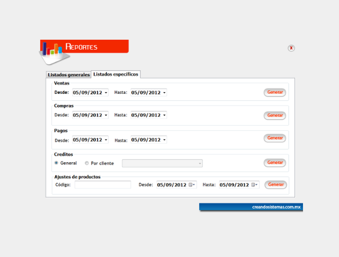Expand the Pagos Desde date dropdown
Screen dimensions: 339x257
pyautogui.click(x=106, y=140)
